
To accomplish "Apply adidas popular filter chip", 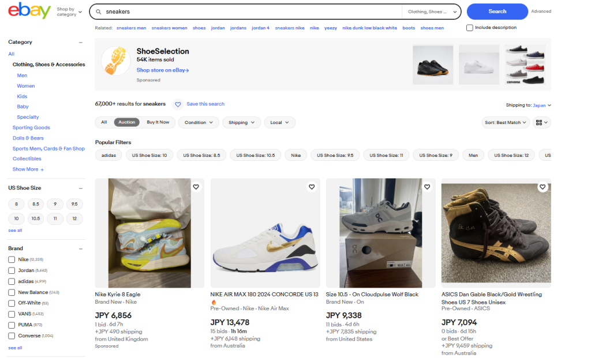I will tap(109, 155).
